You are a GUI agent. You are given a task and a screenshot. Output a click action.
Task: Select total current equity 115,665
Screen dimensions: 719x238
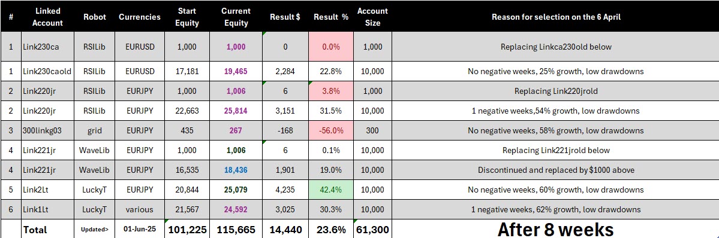coord(236,229)
